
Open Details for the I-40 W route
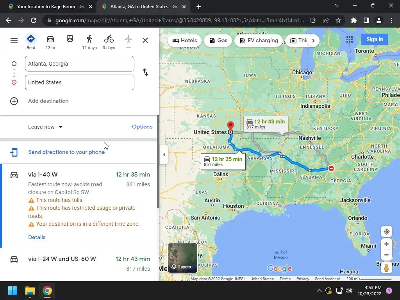[x=37, y=237]
